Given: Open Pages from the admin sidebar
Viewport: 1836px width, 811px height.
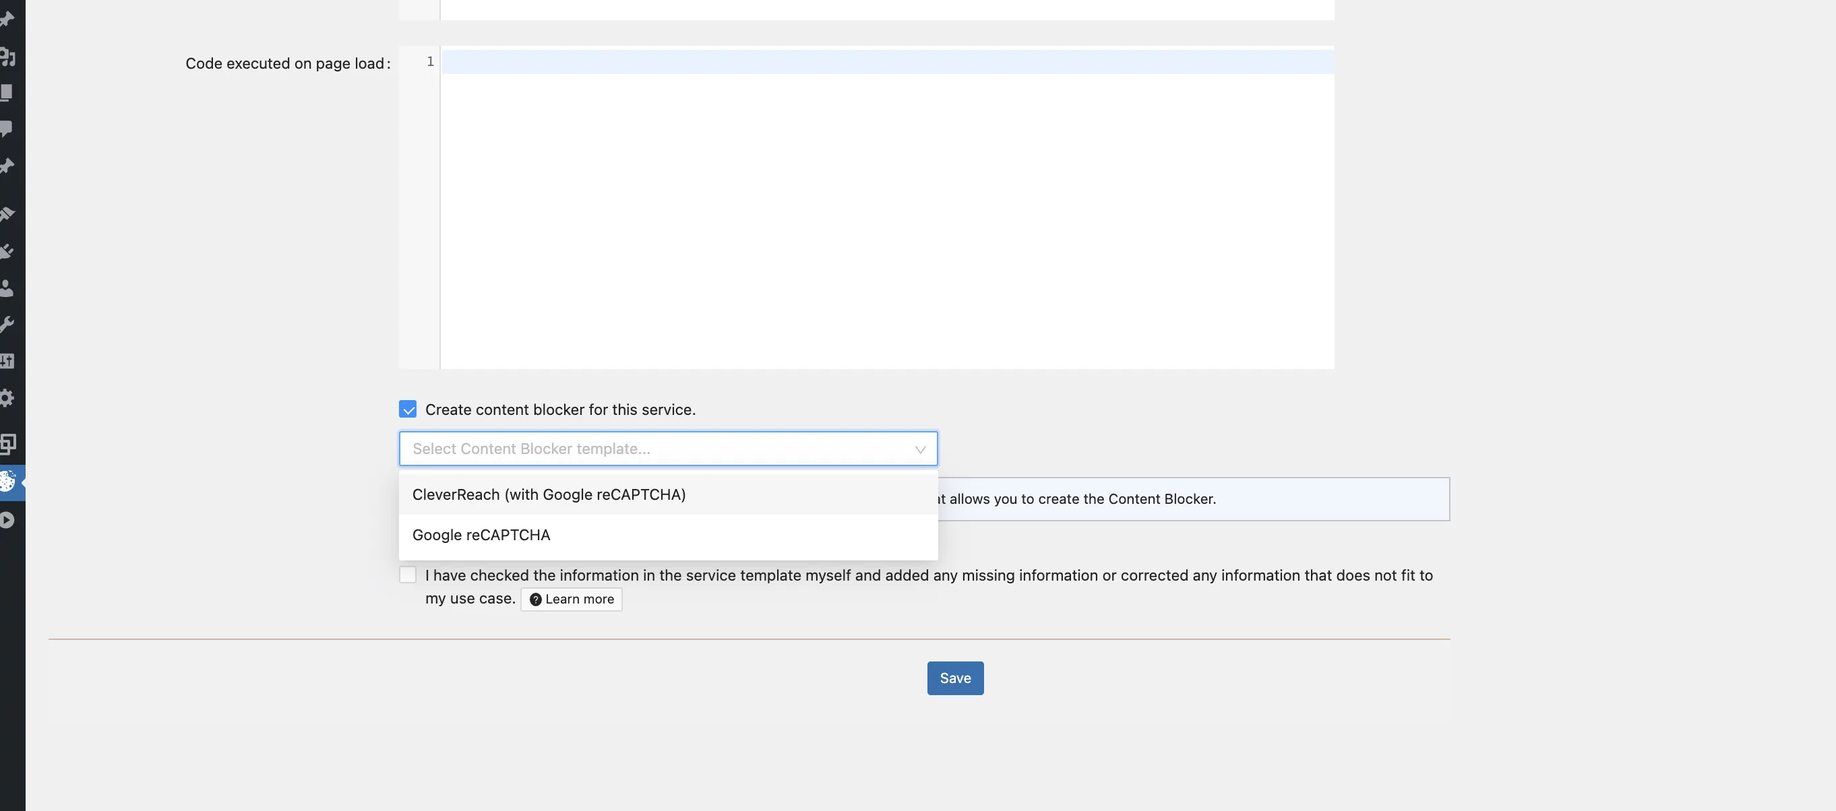Looking at the screenshot, I should click(x=7, y=92).
